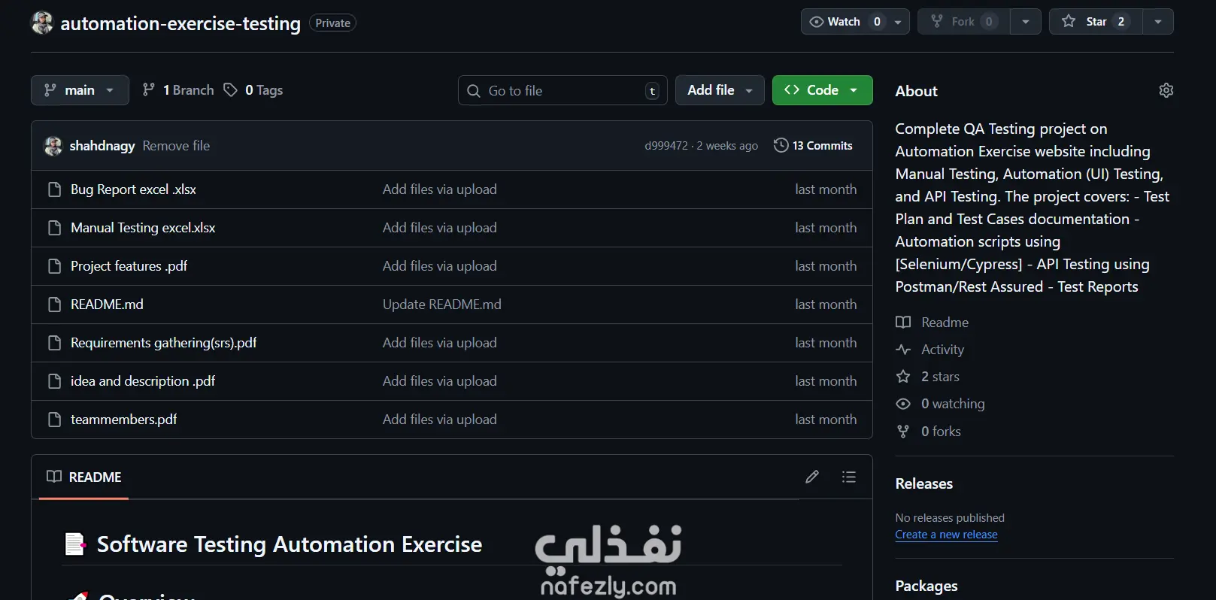Open Manual Testing excel.xlsx file
Viewport: 1216px width, 600px height.
(143, 228)
